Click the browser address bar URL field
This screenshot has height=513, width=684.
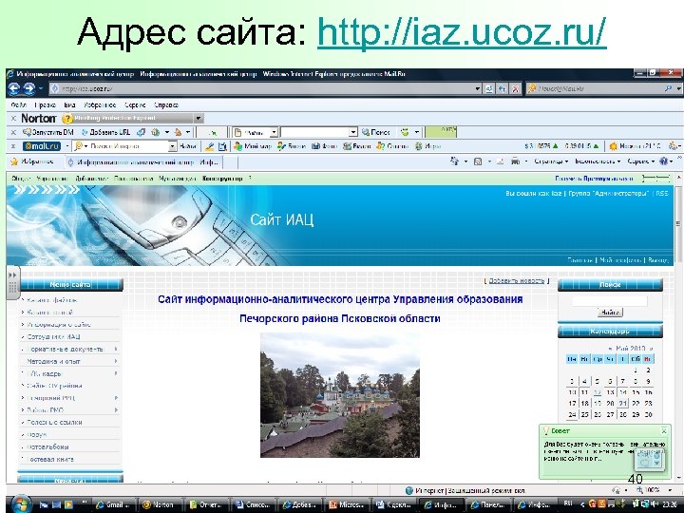tap(262, 89)
